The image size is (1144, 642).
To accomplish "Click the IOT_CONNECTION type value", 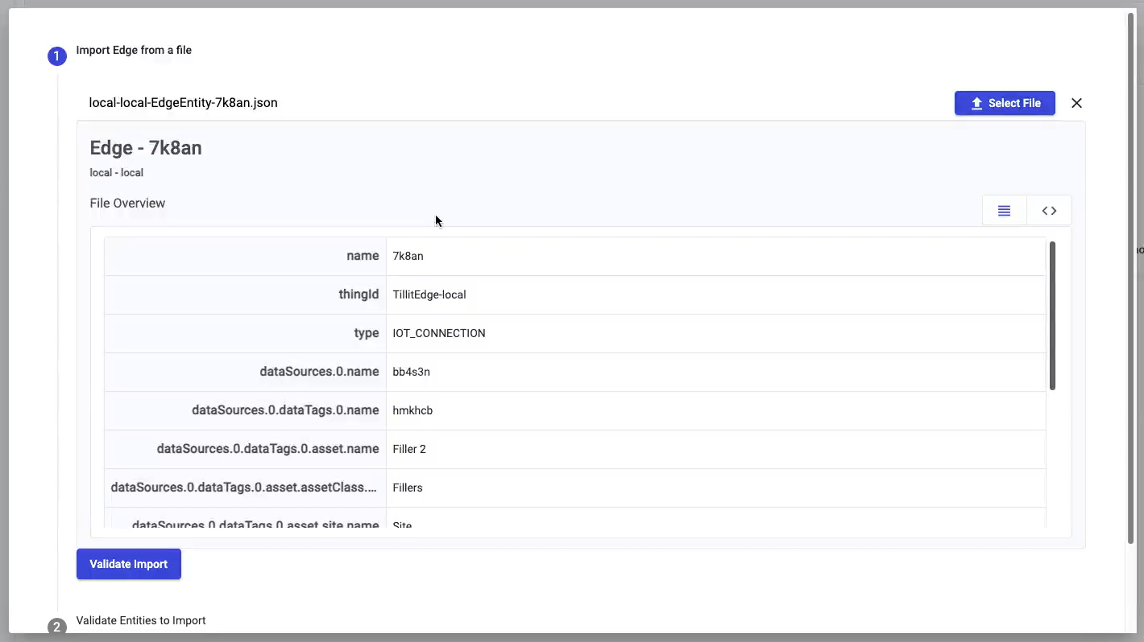I will click(439, 333).
